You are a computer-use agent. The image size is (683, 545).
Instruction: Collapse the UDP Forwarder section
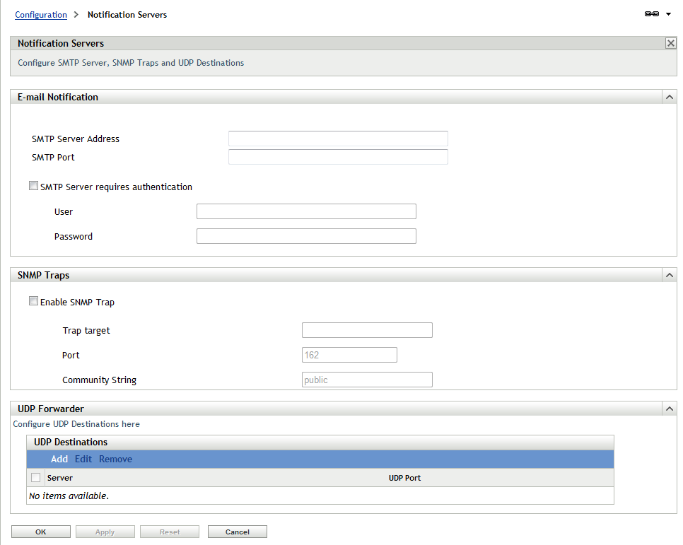click(669, 409)
